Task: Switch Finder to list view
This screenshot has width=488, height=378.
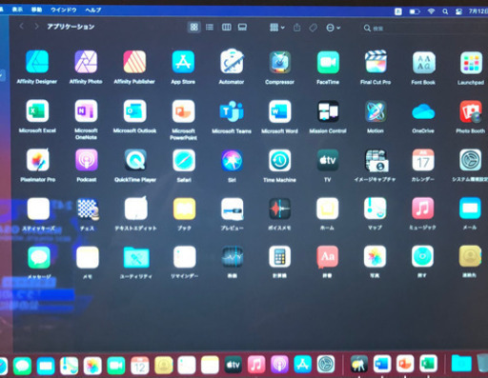Action: (210, 28)
